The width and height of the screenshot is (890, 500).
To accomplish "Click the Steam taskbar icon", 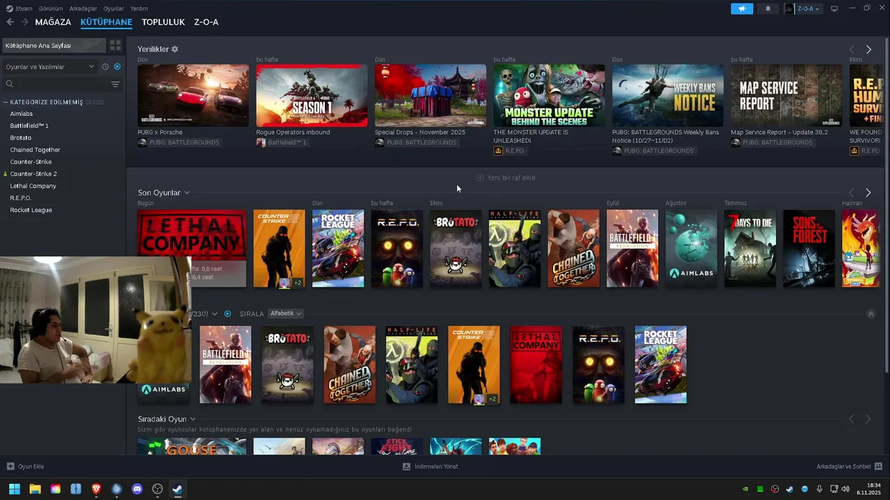I will pos(177,489).
